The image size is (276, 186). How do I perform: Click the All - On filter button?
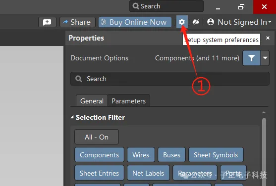[97, 137]
